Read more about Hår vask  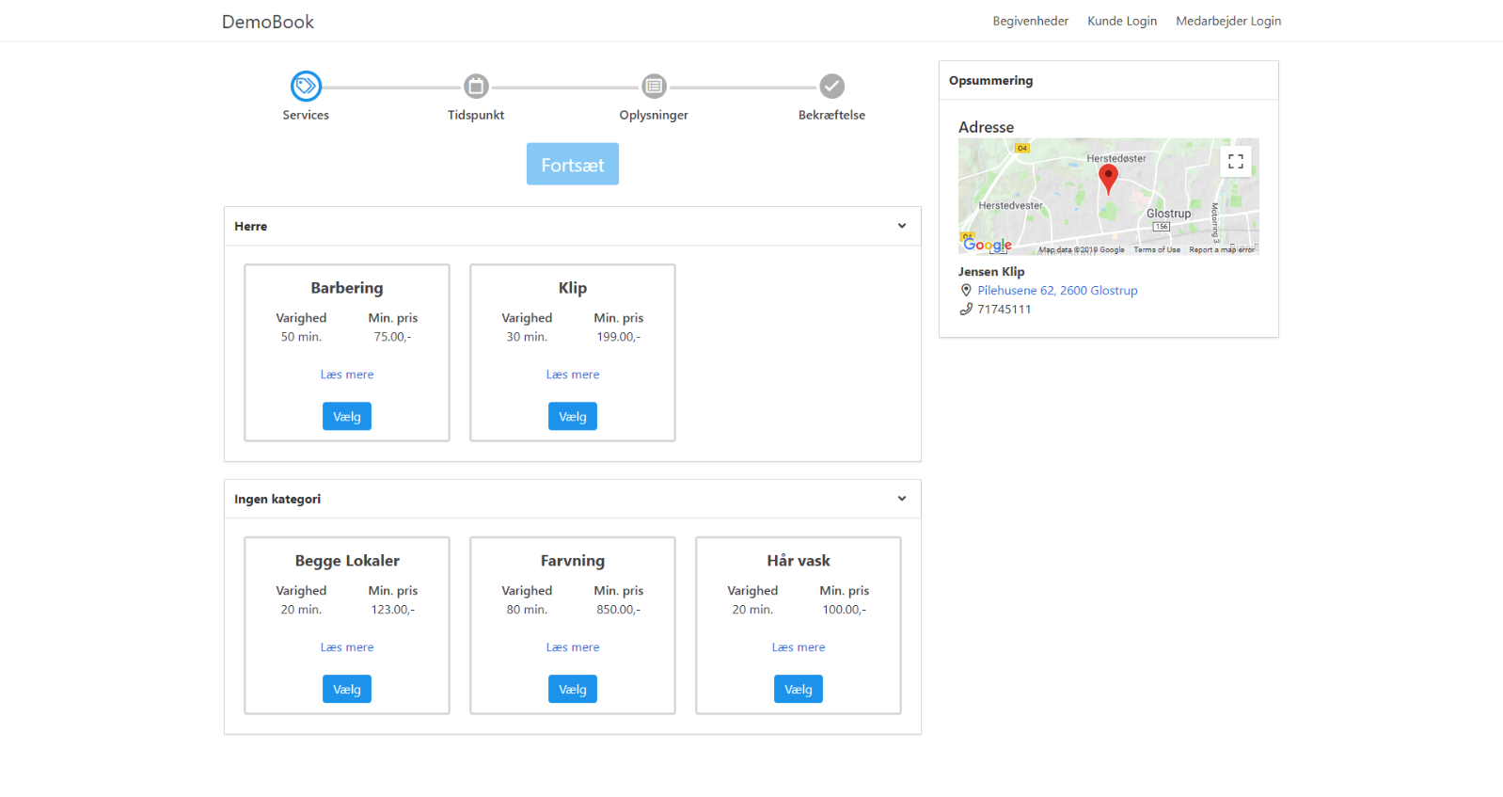click(798, 647)
